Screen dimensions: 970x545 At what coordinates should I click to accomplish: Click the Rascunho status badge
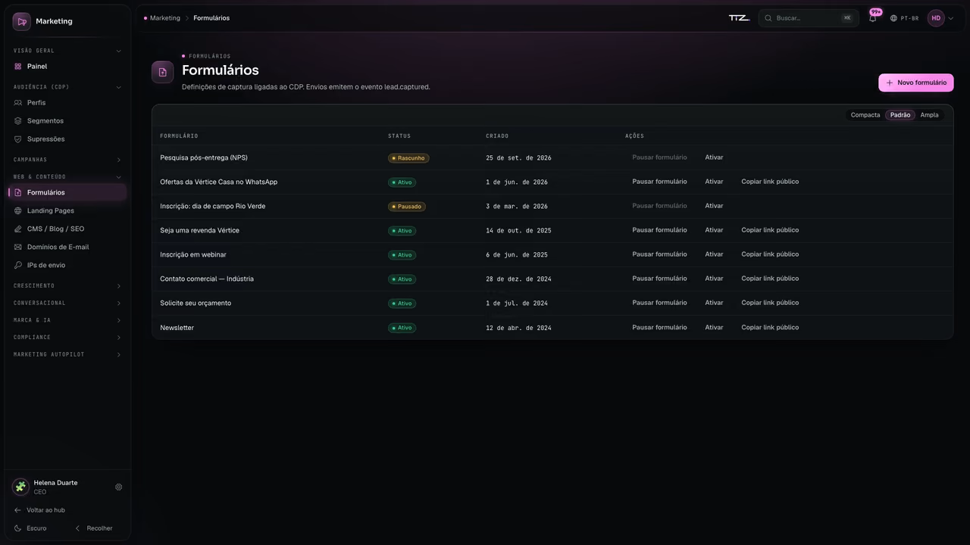point(408,158)
